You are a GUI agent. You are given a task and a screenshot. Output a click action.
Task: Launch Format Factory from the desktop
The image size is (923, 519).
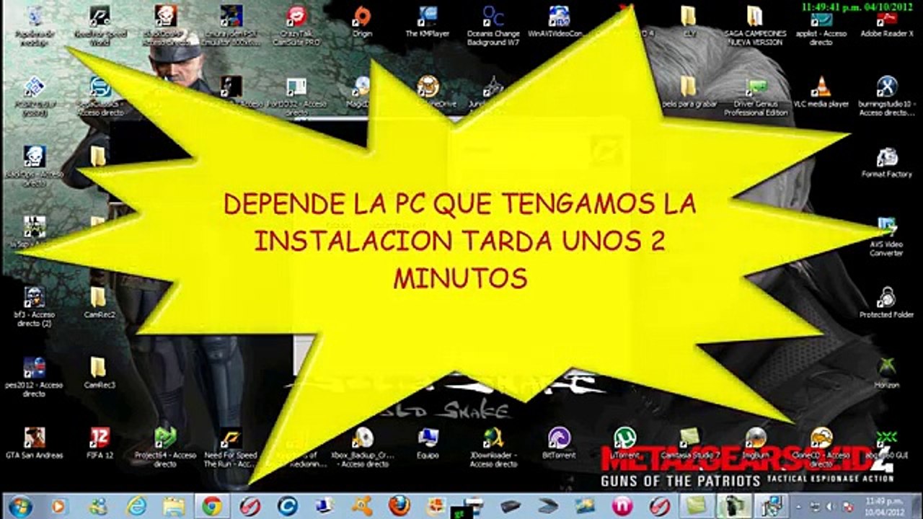pyautogui.click(x=887, y=162)
